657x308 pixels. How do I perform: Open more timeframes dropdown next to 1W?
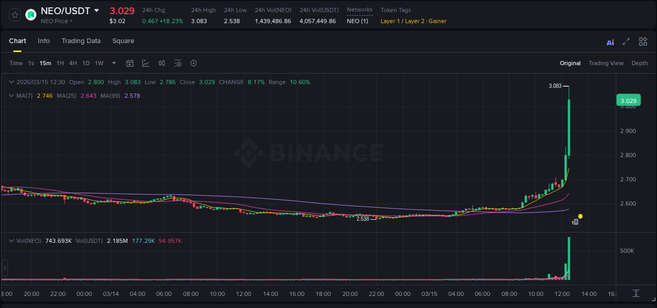pos(113,63)
